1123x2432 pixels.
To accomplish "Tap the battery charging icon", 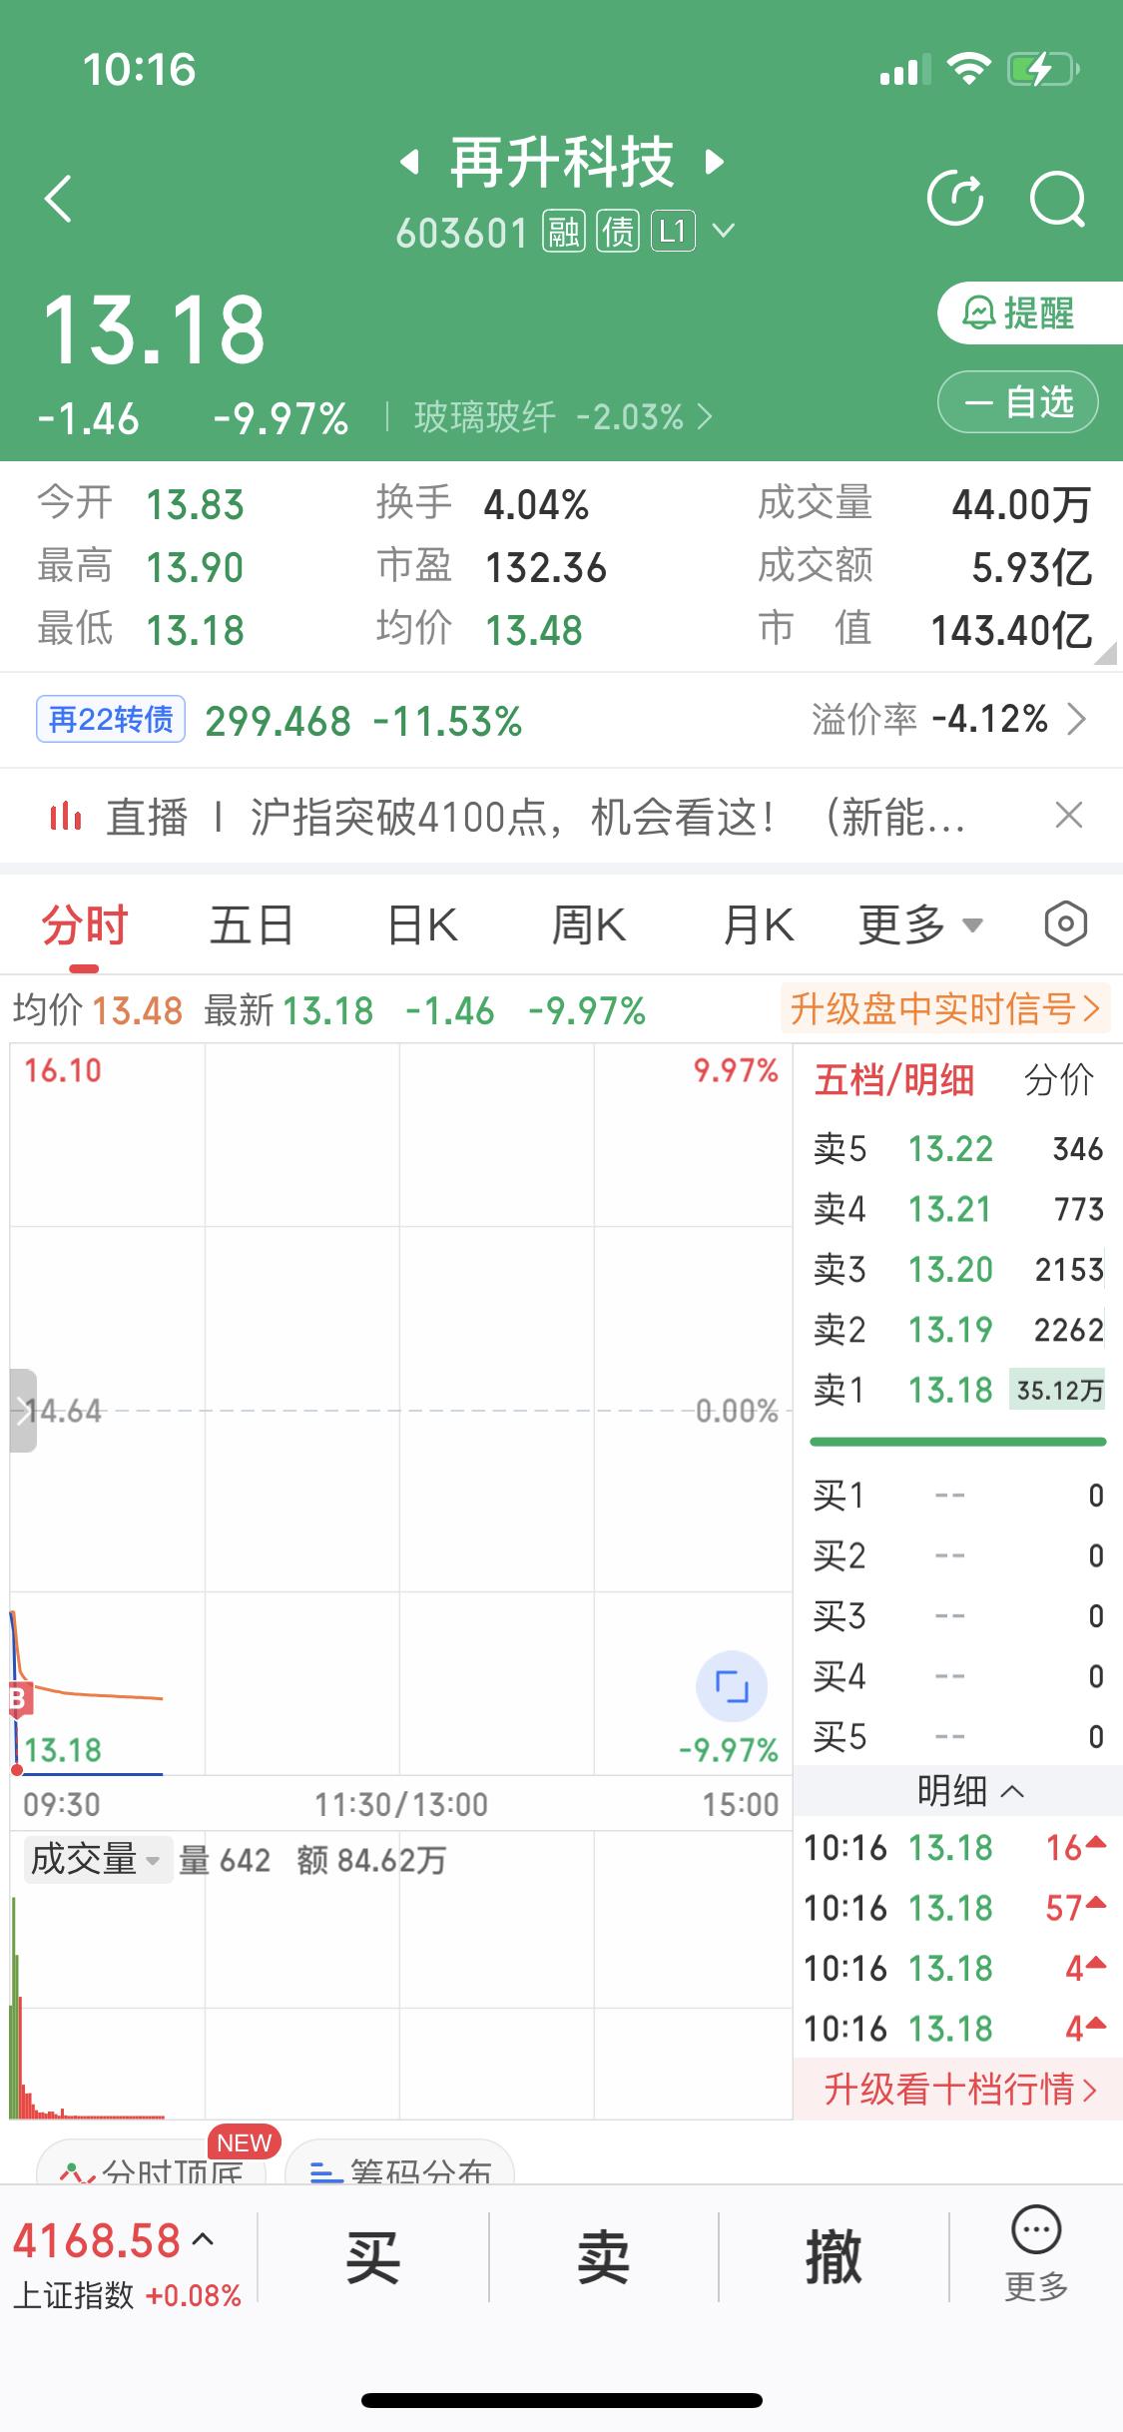I will coord(1043,69).
